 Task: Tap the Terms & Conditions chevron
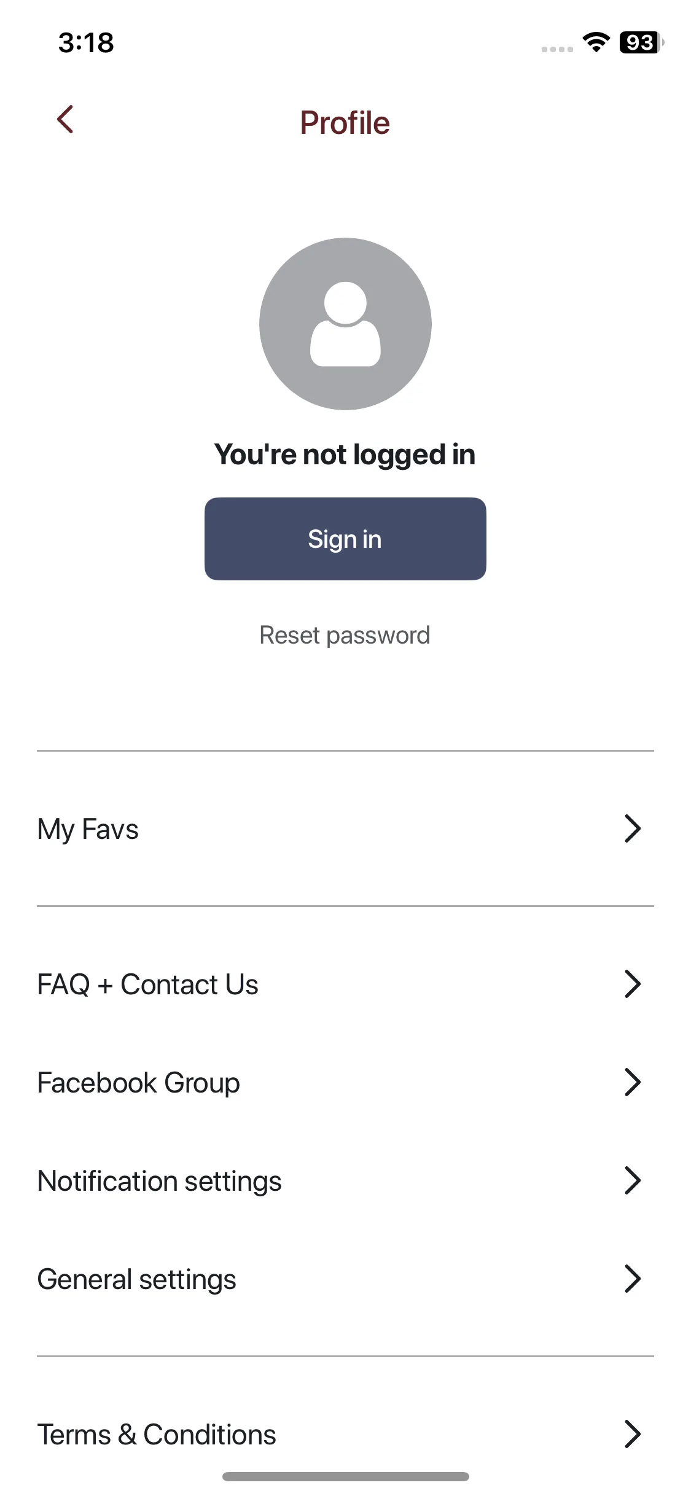[632, 1434]
